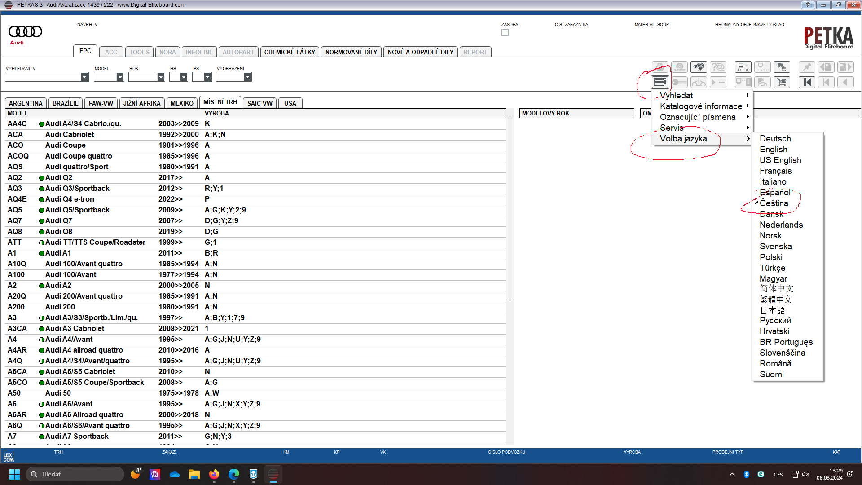Open the single shopping cart icon
The width and height of the screenshot is (862, 485).
coord(782,82)
